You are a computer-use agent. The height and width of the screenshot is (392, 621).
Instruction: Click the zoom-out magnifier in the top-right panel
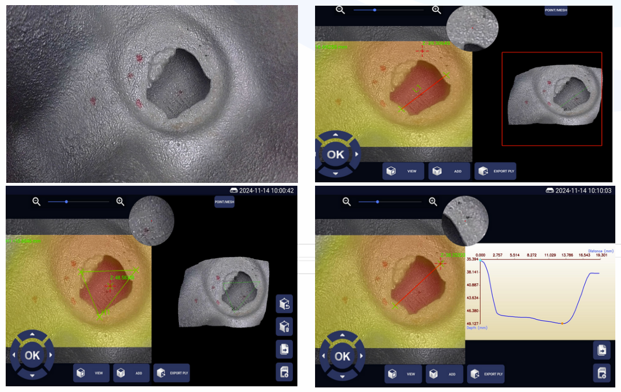(x=341, y=10)
